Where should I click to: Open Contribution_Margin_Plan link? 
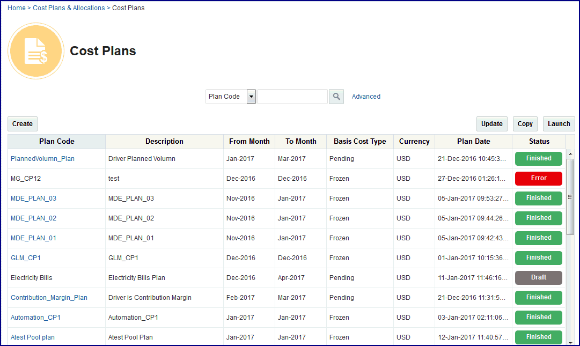49,298
